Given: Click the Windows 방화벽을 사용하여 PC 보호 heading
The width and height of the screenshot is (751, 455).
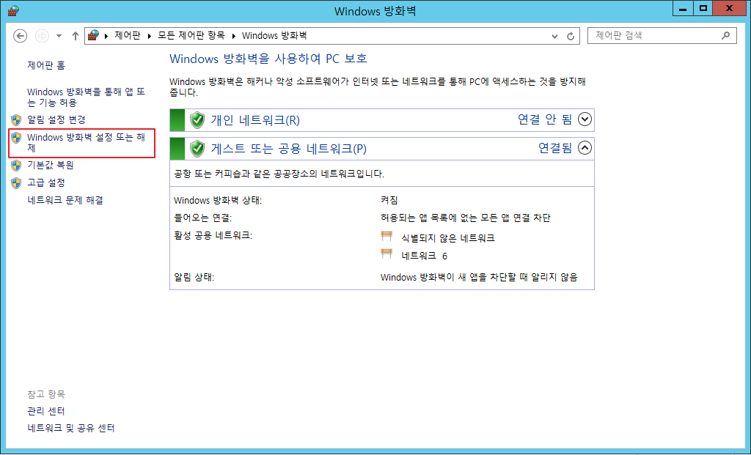Looking at the screenshot, I should [268, 59].
